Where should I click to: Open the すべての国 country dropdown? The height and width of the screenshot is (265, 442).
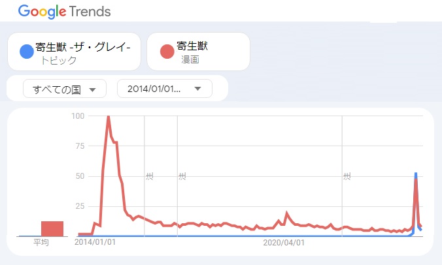63,89
